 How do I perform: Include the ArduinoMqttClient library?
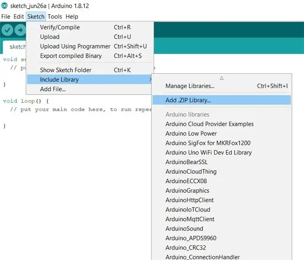click(x=222, y=219)
